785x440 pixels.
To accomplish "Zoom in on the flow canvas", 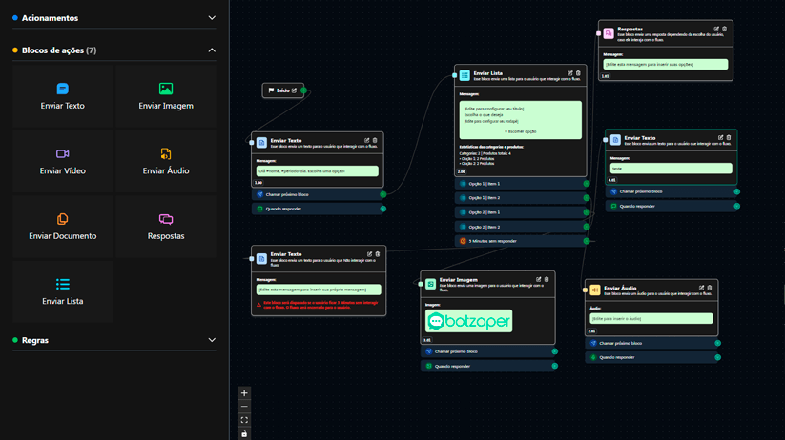I will pos(244,393).
